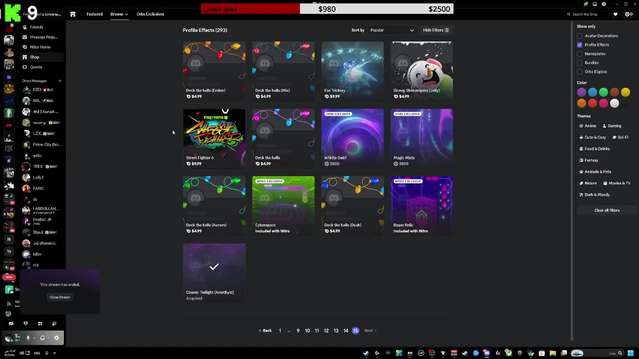Click the soundboard party icon
Screen dimensions: 639x359
54,324
